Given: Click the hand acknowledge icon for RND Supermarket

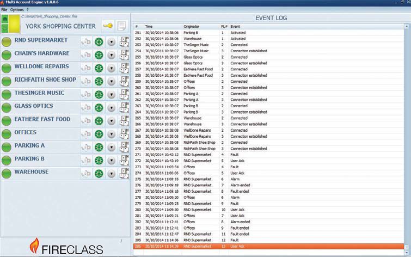Looking at the screenshot, I should pos(87,42).
